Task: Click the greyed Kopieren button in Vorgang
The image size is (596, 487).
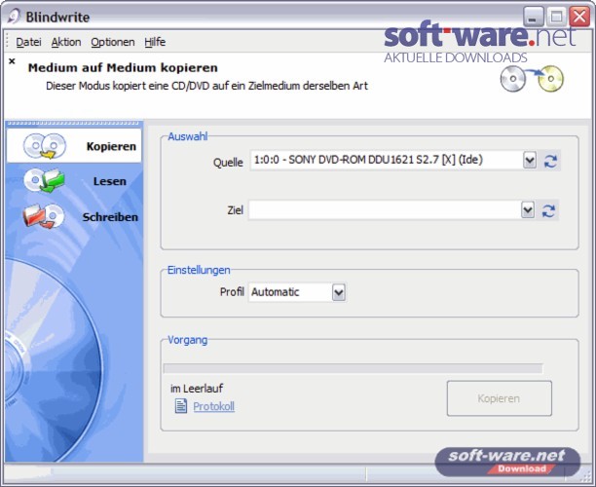Action: (x=499, y=398)
